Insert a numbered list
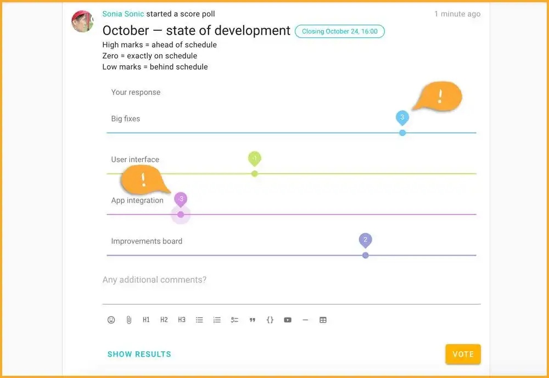549x378 pixels. (217, 320)
